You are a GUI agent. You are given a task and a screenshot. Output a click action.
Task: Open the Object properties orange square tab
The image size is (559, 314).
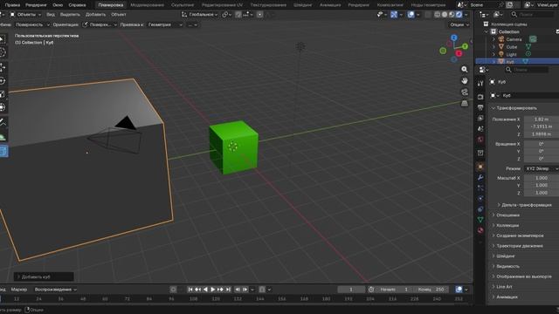coord(480,167)
